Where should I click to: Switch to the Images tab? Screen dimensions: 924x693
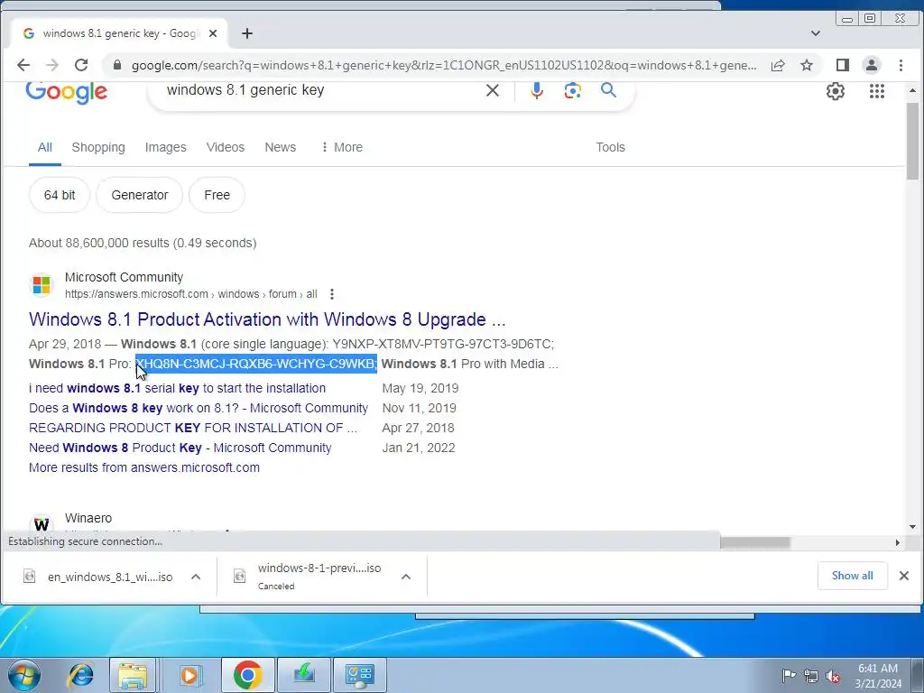(166, 147)
